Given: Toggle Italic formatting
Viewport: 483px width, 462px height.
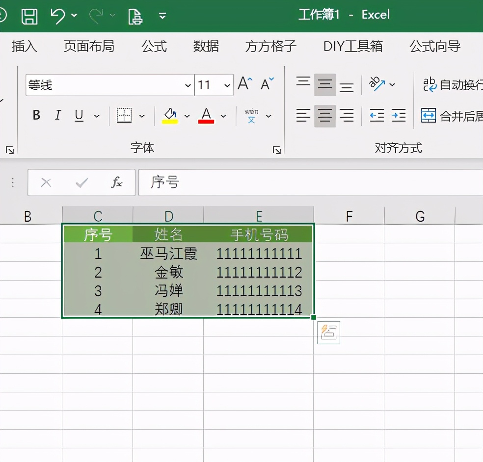Looking at the screenshot, I should click(x=58, y=116).
